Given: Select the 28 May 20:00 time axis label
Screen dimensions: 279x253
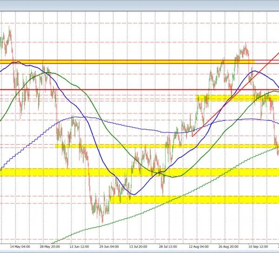Looking at the screenshot, I should click(50, 247).
